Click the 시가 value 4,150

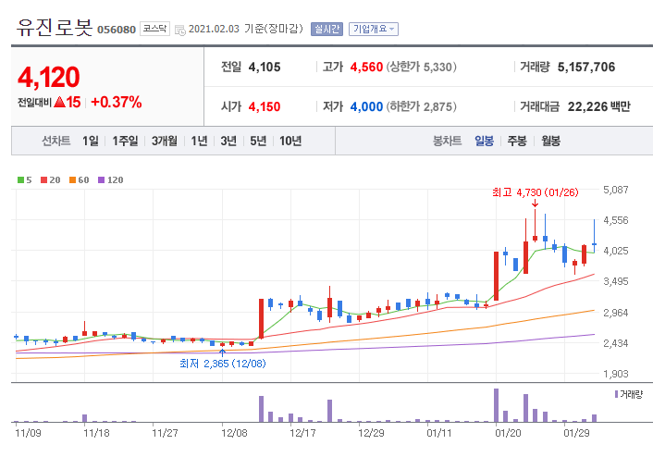tap(265, 106)
